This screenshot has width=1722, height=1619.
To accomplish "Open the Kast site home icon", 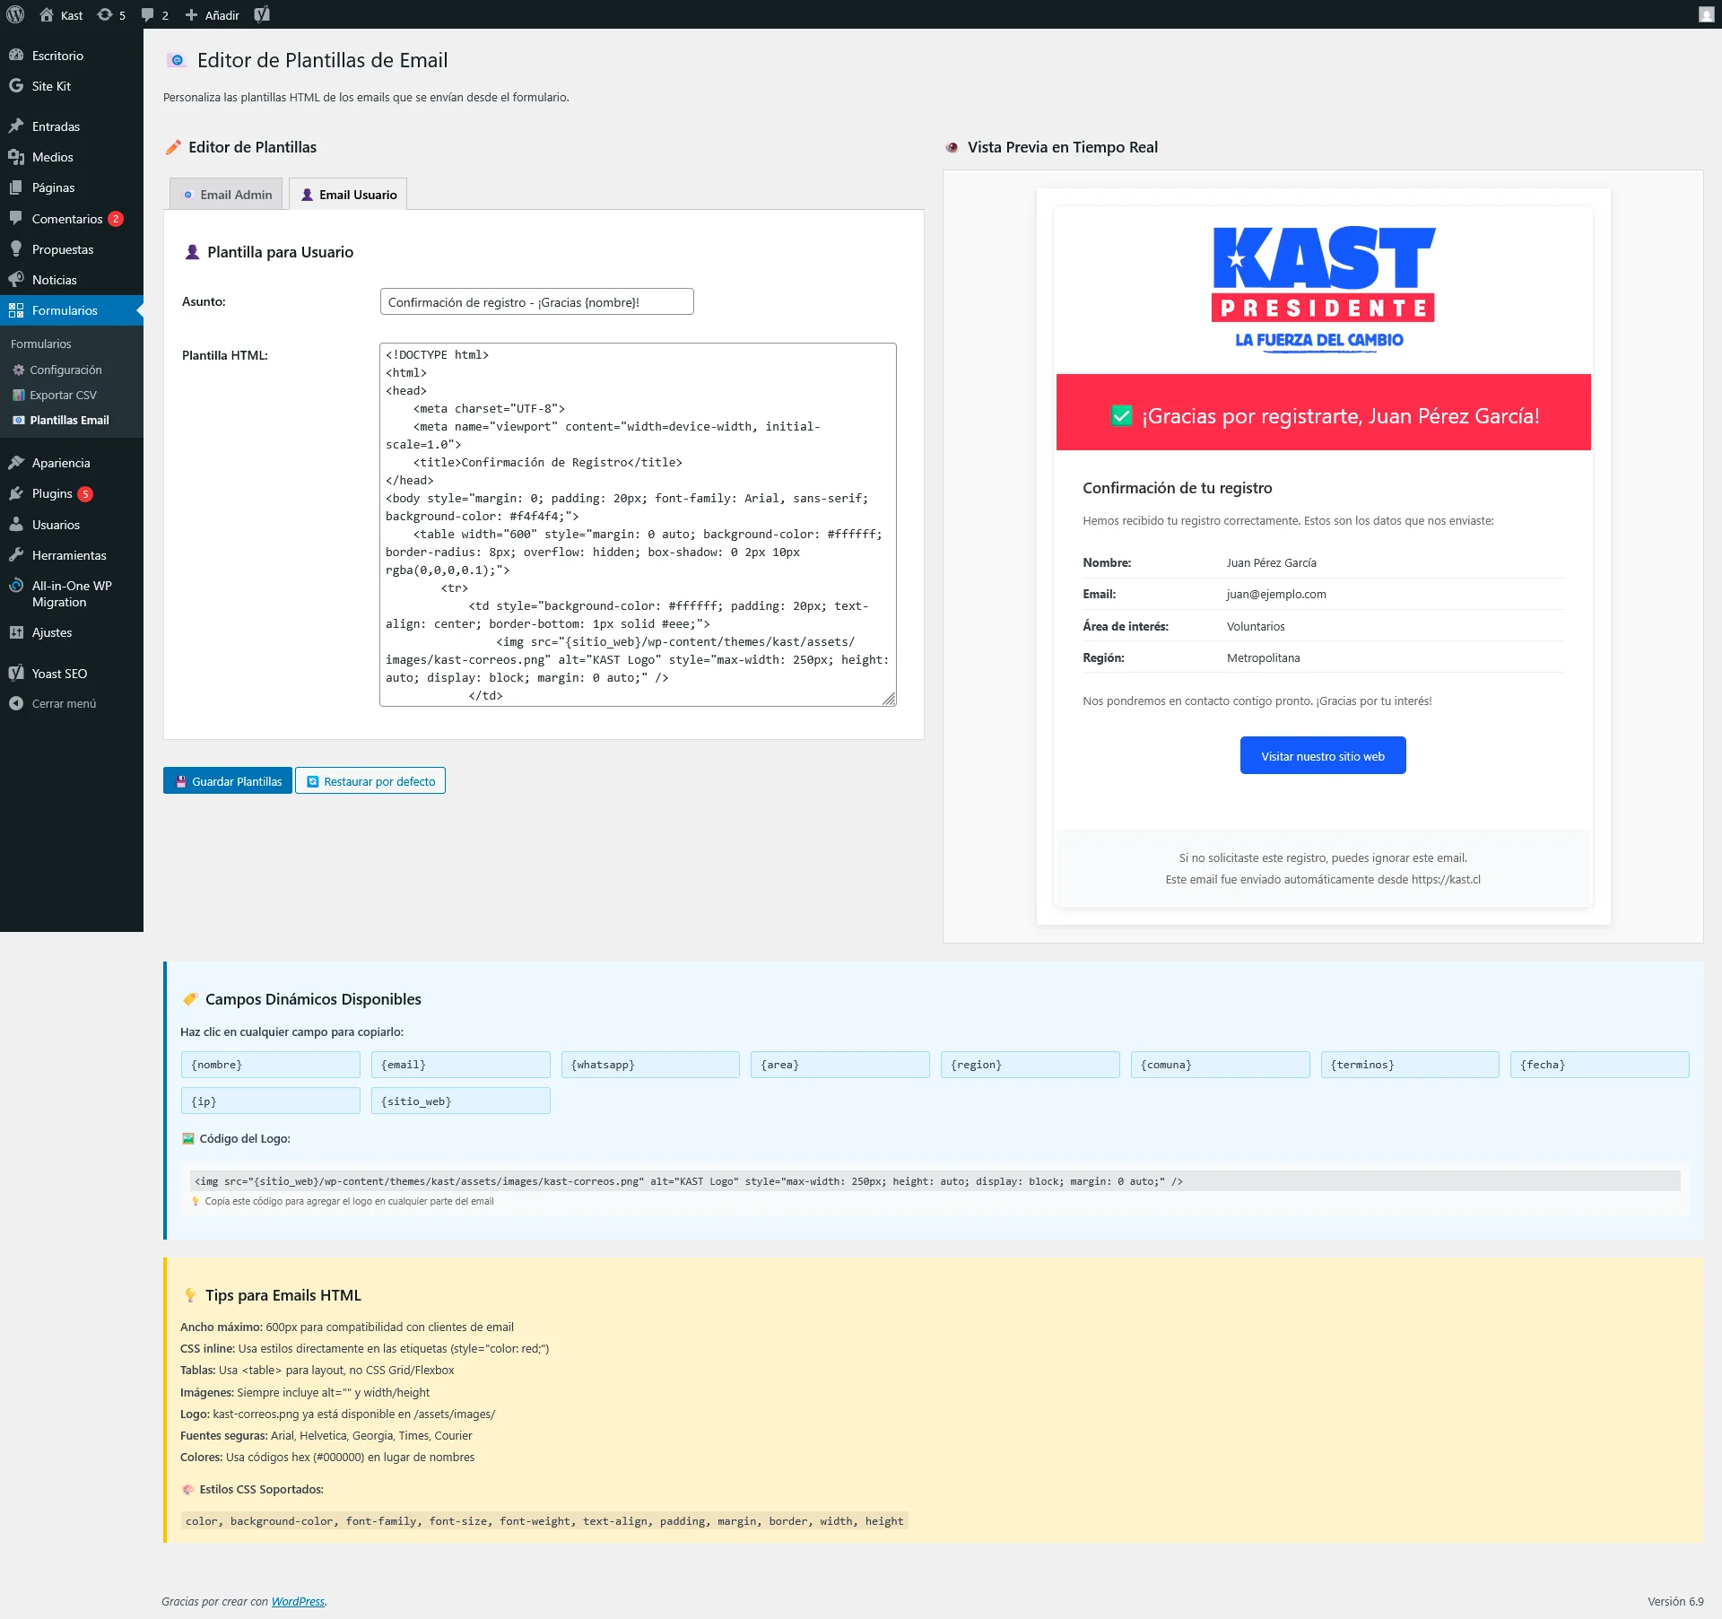I will point(48,14).
